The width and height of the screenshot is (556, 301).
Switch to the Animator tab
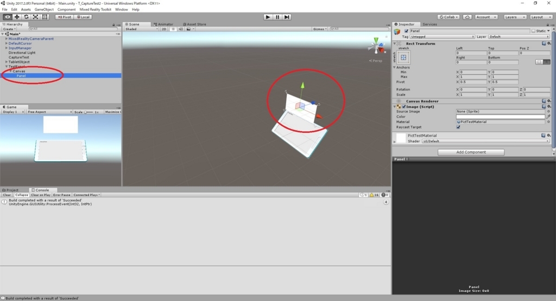163,24
